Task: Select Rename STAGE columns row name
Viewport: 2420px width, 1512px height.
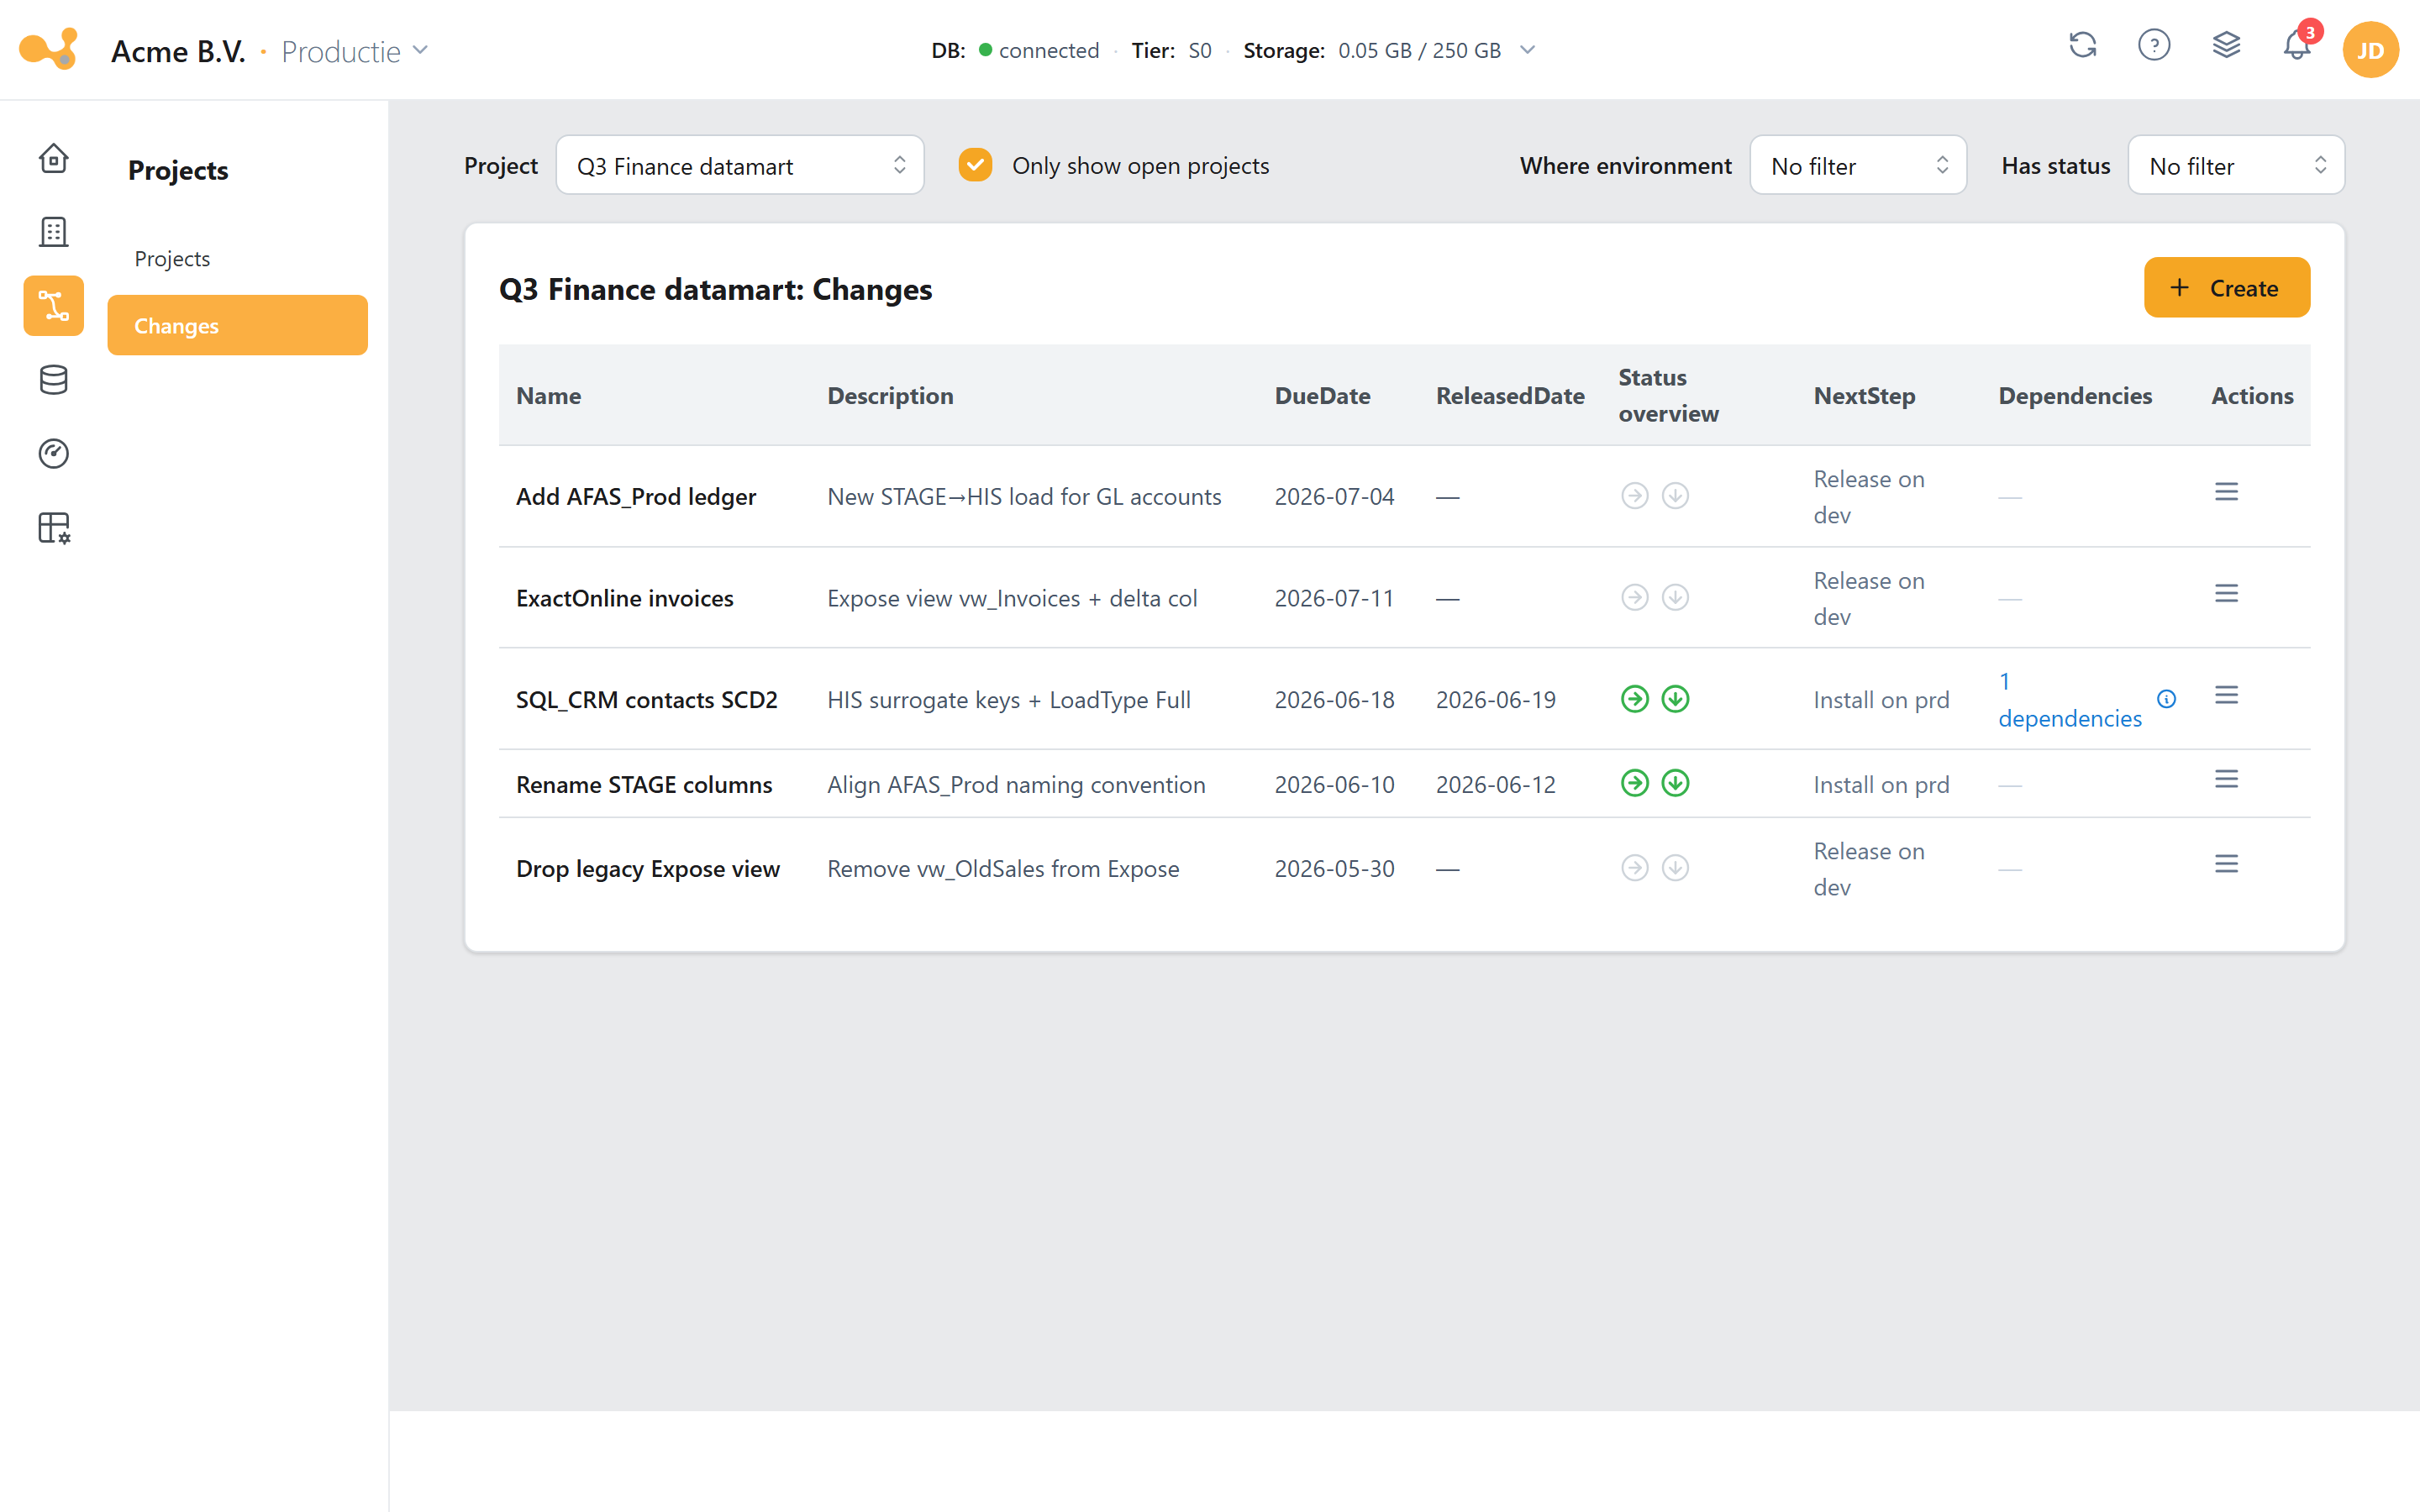Action: [643, 785]
